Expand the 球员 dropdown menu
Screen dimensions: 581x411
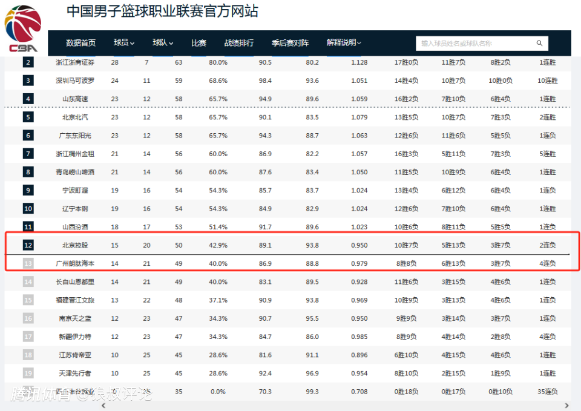pyautogui.click(x=123, y=43)
